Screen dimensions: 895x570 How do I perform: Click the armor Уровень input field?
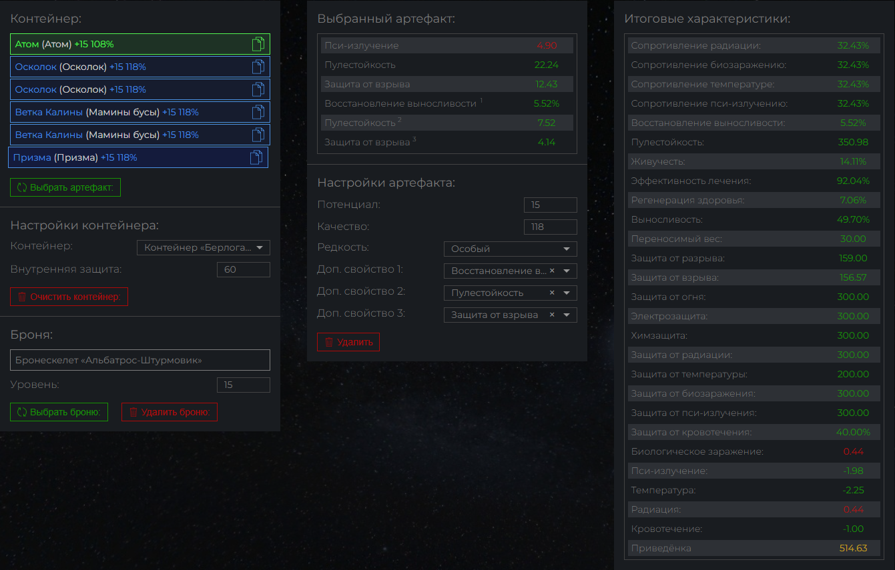[x=244, y=385]
